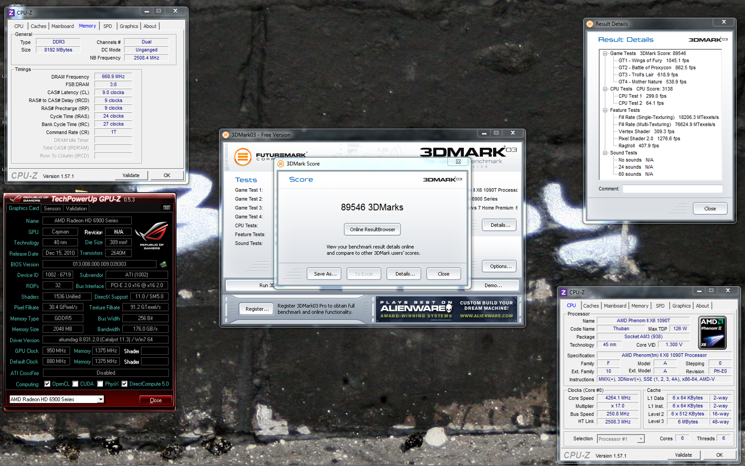
Task: Close the 3DMark Score dialog with X
Action: tap(458, 162)
